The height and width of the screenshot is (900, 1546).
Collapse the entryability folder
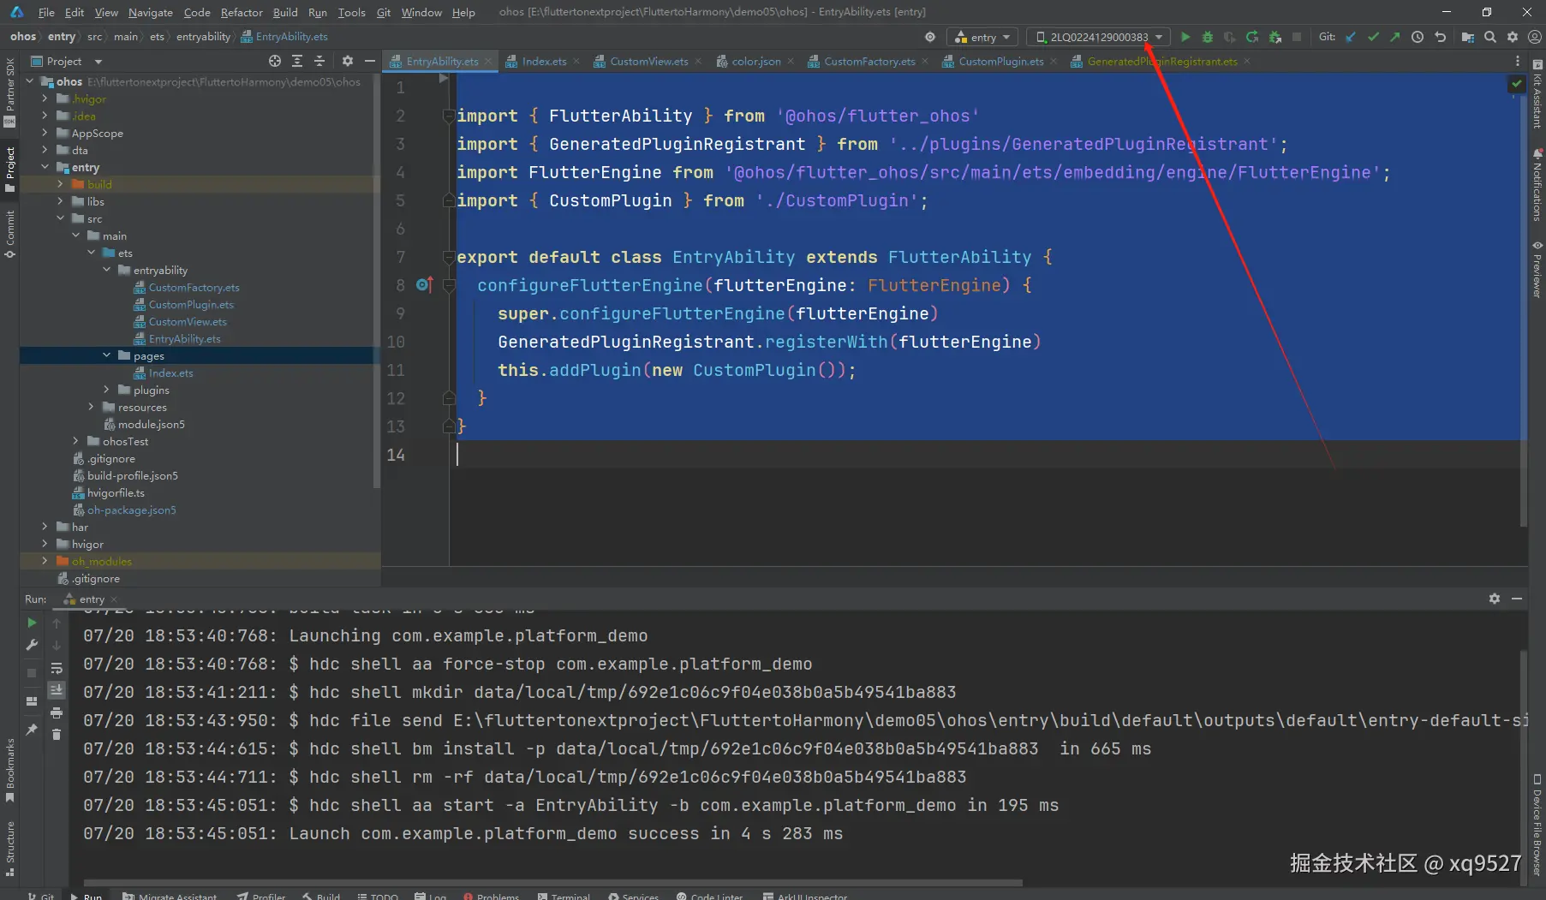point(106,270)
